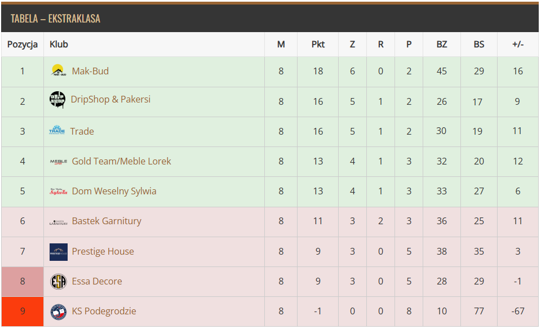Click the Klub column header
Viewport: 541px width, 329px height.
point(59,45)
